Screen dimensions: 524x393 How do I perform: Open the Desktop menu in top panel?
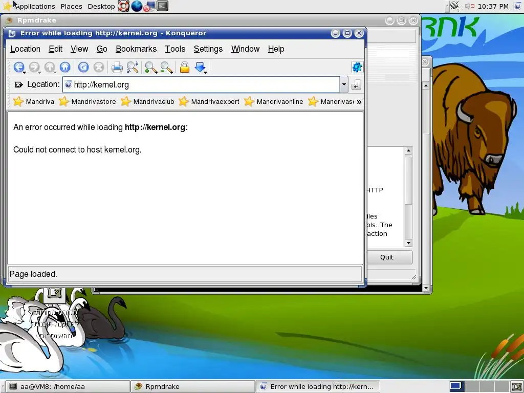point(101,6)
